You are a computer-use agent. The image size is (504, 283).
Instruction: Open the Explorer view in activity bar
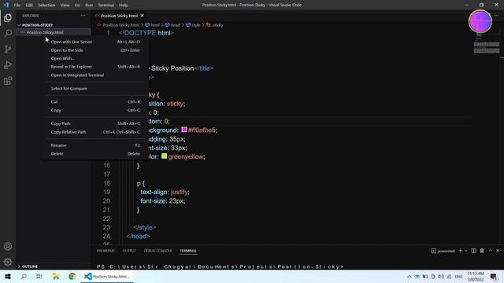click(x=8, y=17)
